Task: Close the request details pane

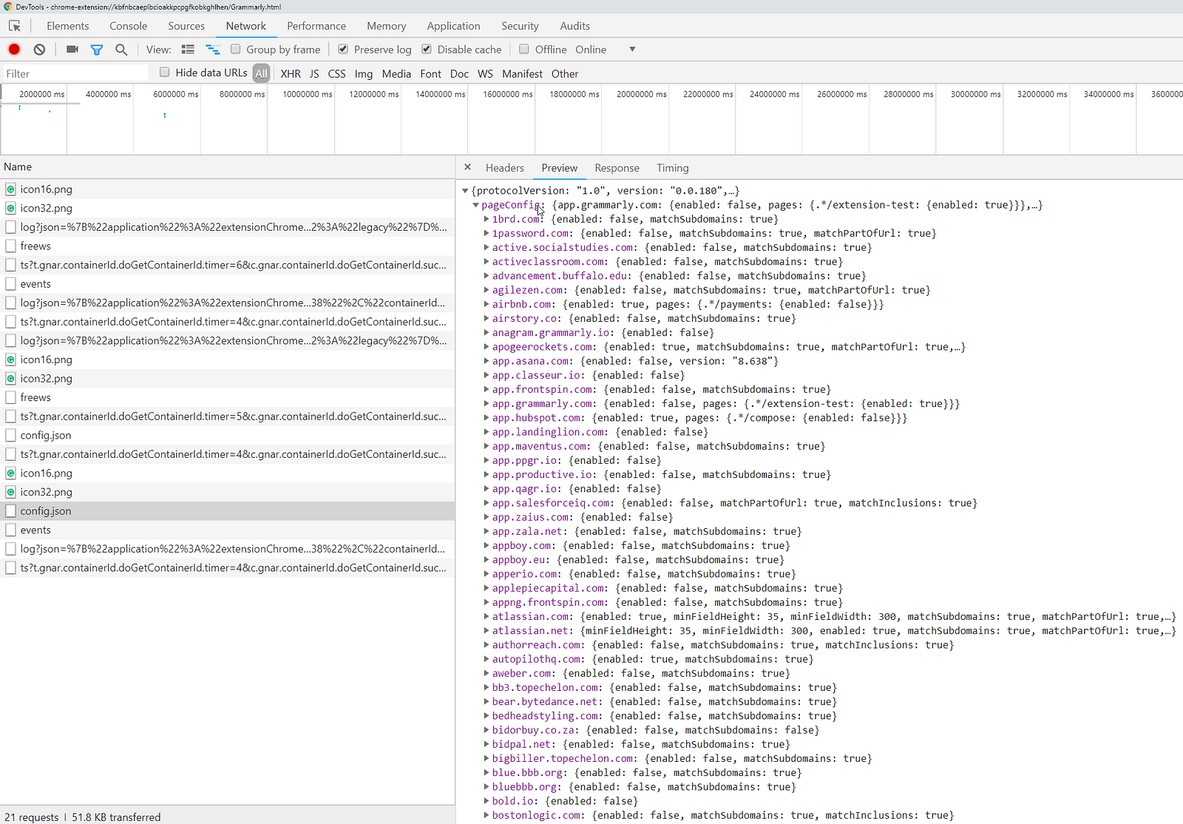Action: [x=467, y=167]
